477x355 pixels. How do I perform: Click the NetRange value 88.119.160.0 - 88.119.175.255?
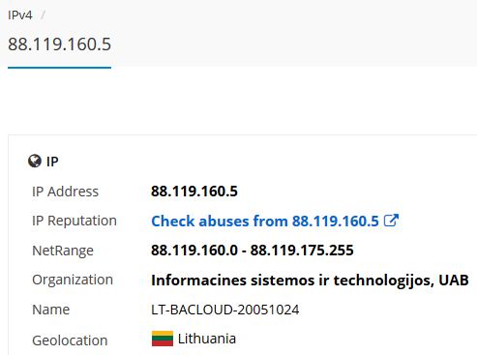[x=253, y=251]
